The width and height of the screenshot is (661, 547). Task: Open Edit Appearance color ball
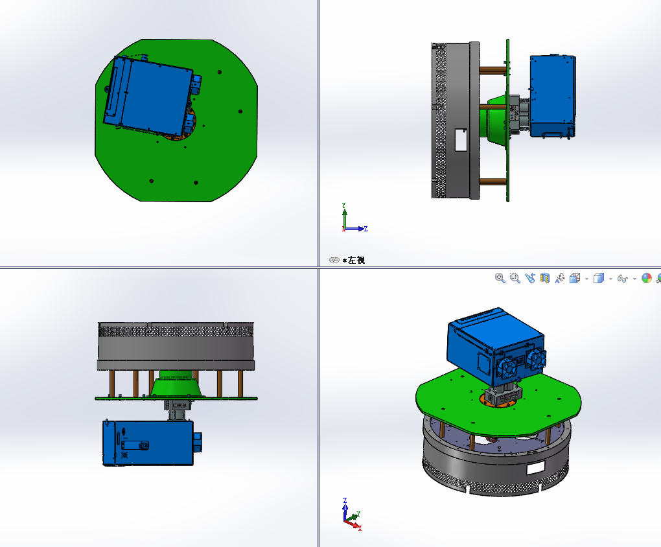(x=647, y=278)
